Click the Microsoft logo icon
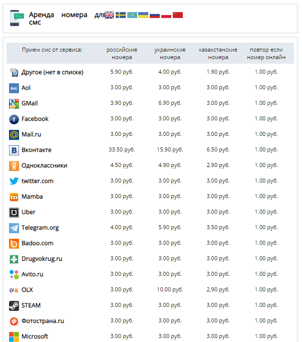The image size is (302, 342). [x=14, y=337]
